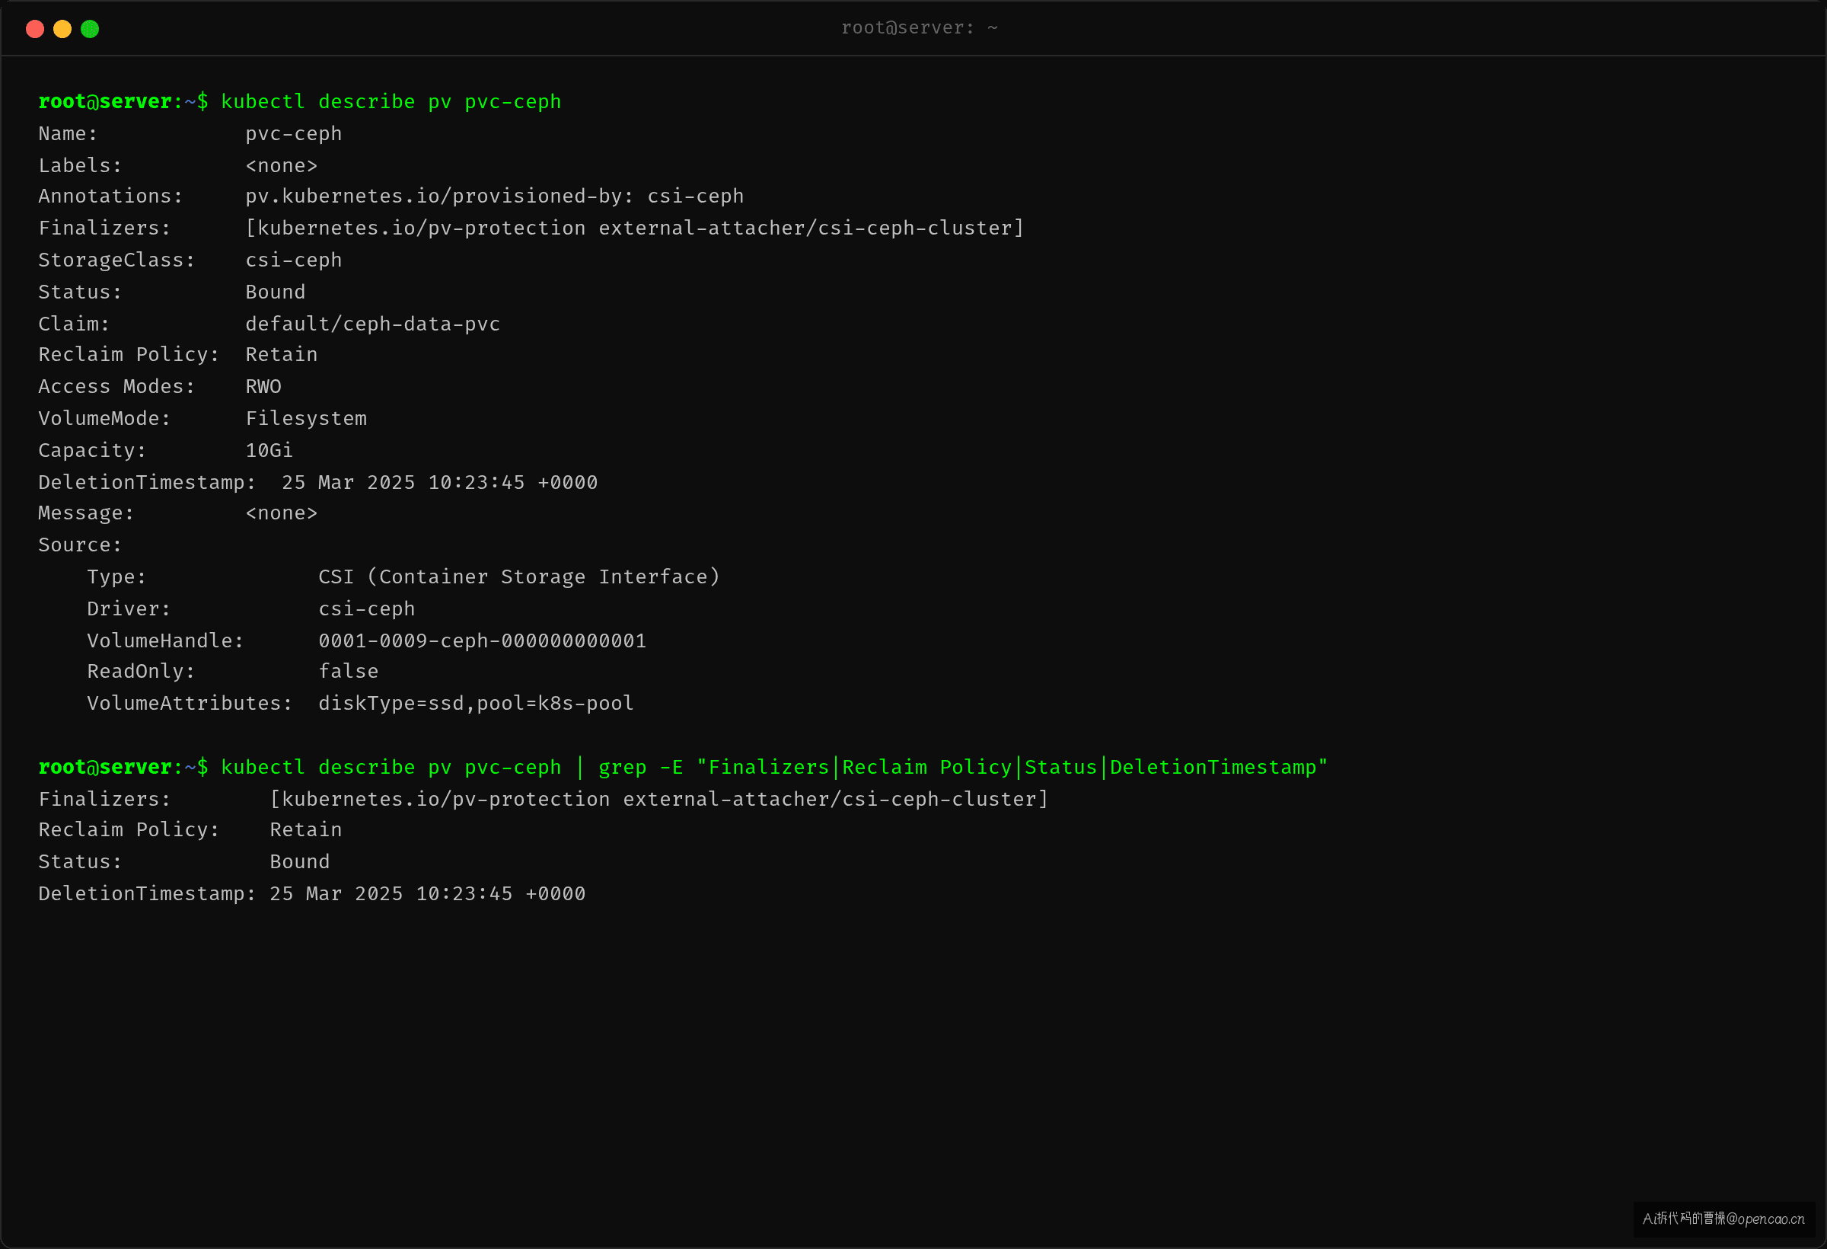Click the provisioned-by annotation value
The width and height of the screenshot is (1827, 1249).
coord(495,196)
